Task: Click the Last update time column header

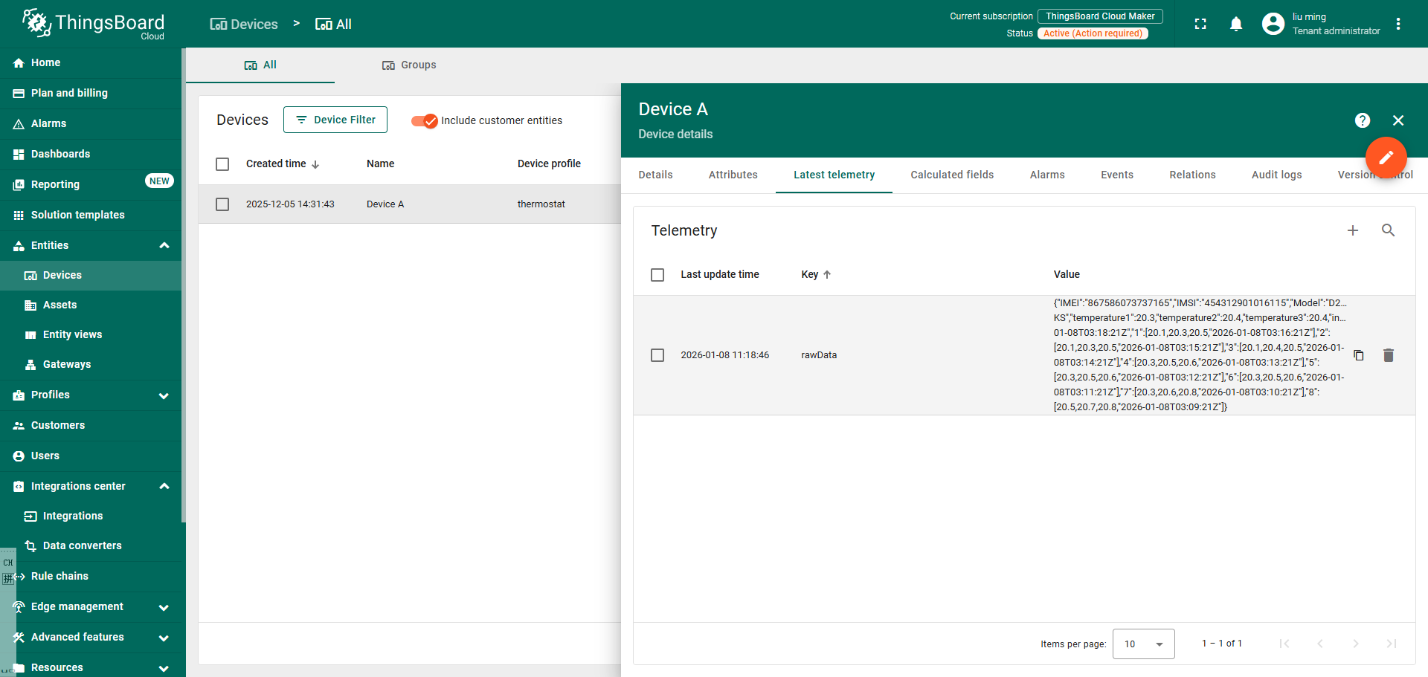Action: point(720,275)
